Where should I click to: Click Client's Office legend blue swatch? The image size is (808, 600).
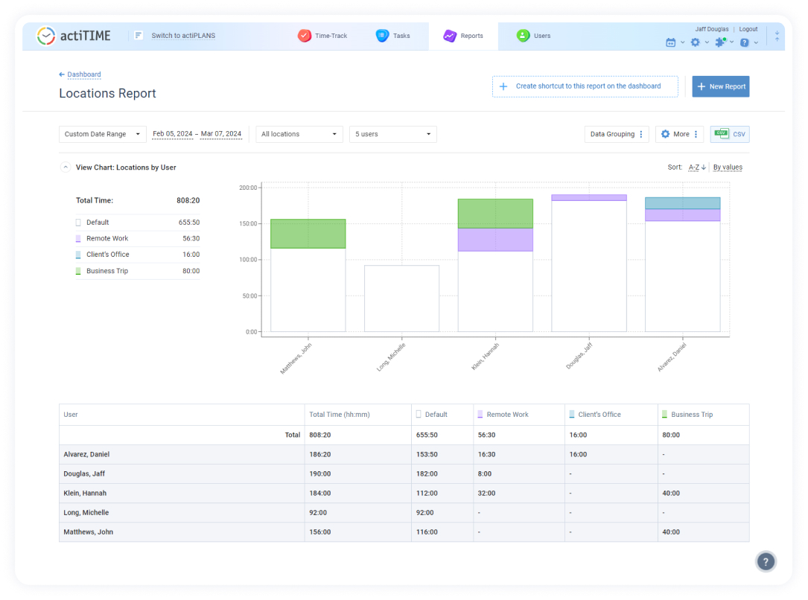(78, 255)
